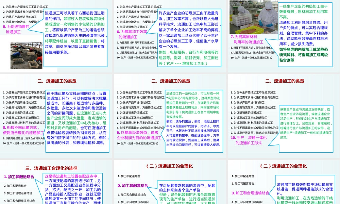Click 10. 生产-流通一体化的流通加工形式 in item-9 slide
The height and width of the screenshot is (204, 340).
[x=137, y=143]
